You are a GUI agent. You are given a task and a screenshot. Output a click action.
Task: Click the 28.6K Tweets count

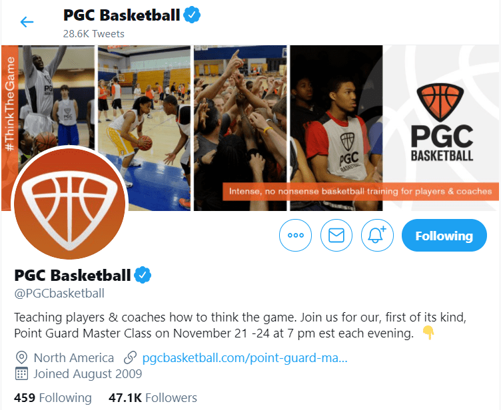[94, 33]
